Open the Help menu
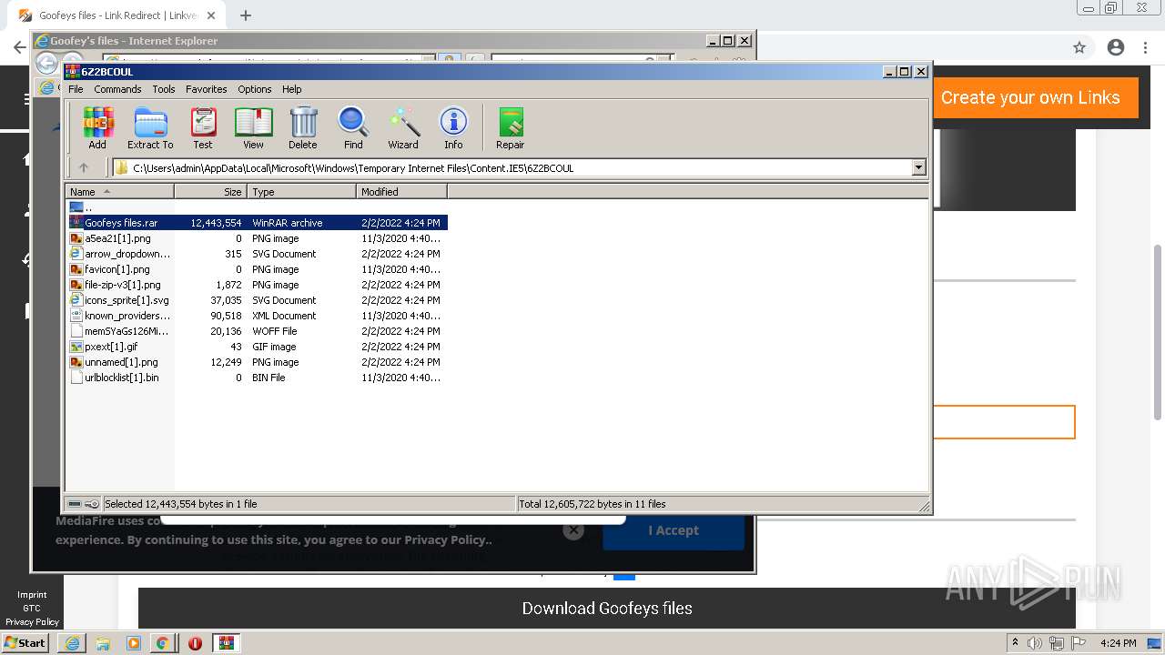This screenshot has height=655, width=1165. pos(292,89)
